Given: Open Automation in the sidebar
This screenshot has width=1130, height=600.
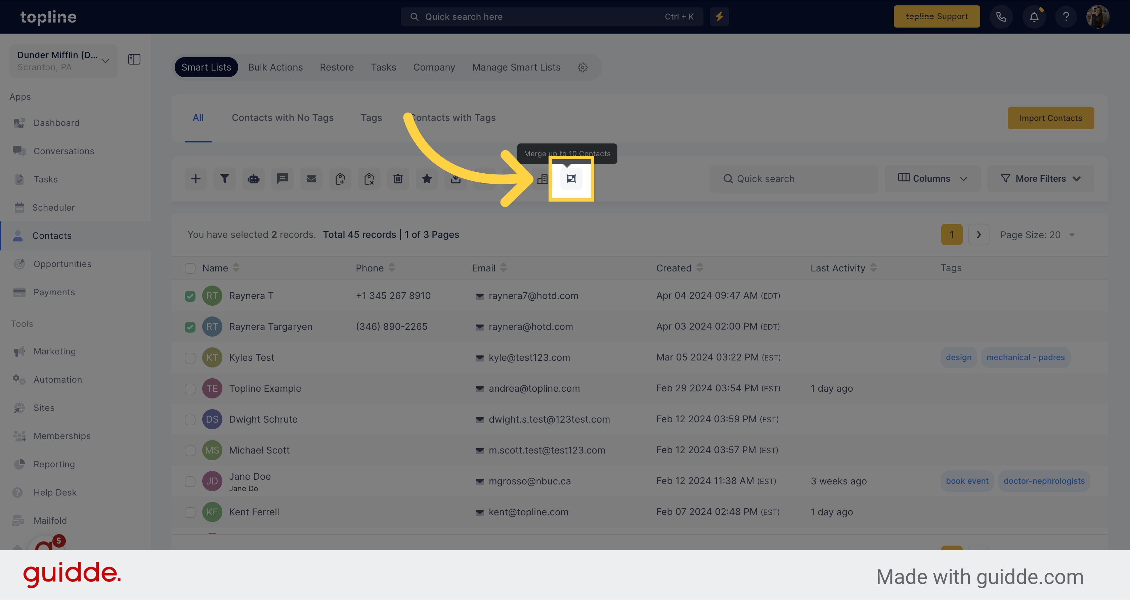Looking at the screenshot, I should pos(57,379).
